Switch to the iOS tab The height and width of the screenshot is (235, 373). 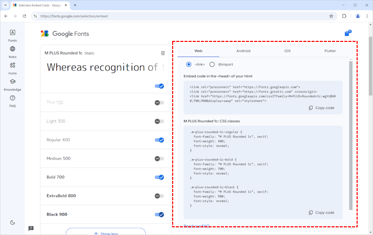pyautogui.click(x=287, y=51)
